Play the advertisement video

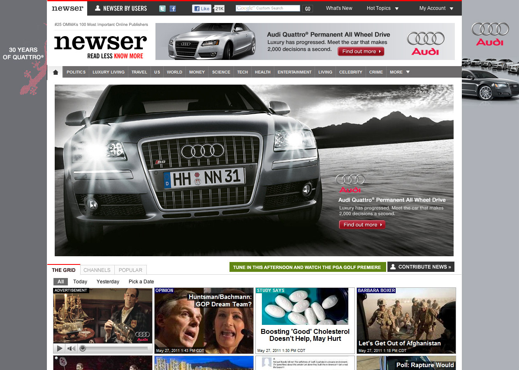[x=60, y=348]
